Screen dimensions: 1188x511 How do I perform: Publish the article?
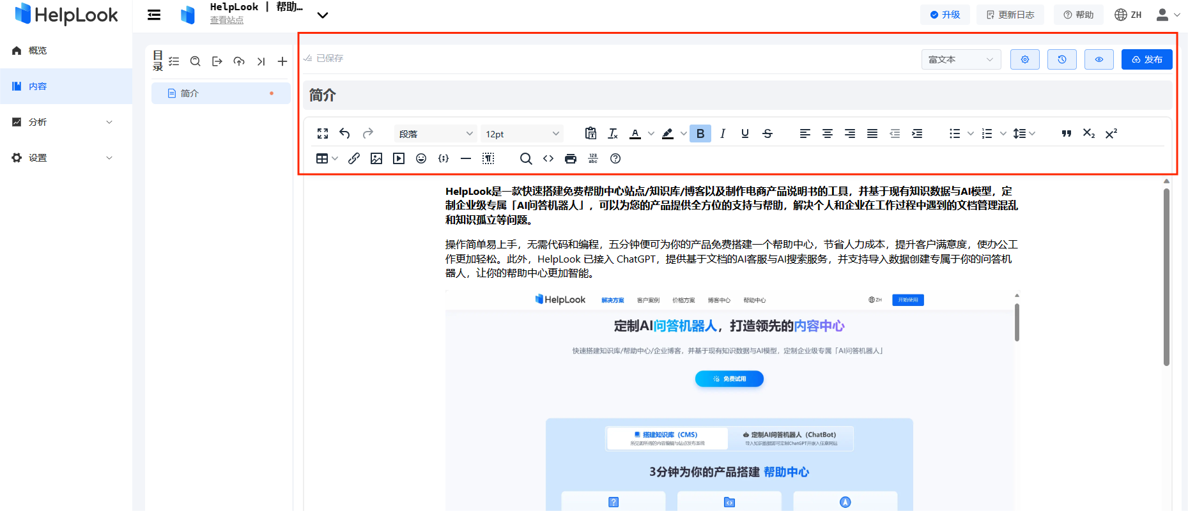point(1147,59)
